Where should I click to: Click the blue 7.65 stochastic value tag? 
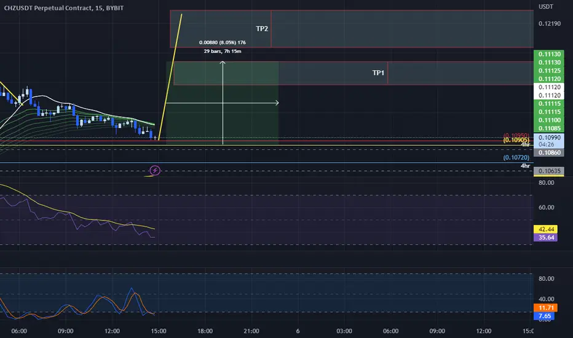[544, 316]
